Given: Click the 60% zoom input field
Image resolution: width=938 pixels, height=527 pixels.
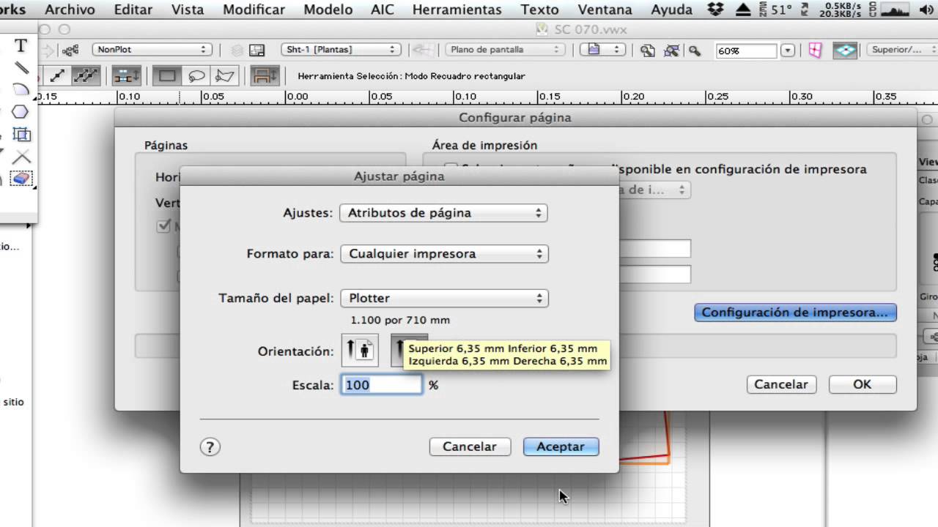Looking at the screenshot, I should click(x=745, y=51).
